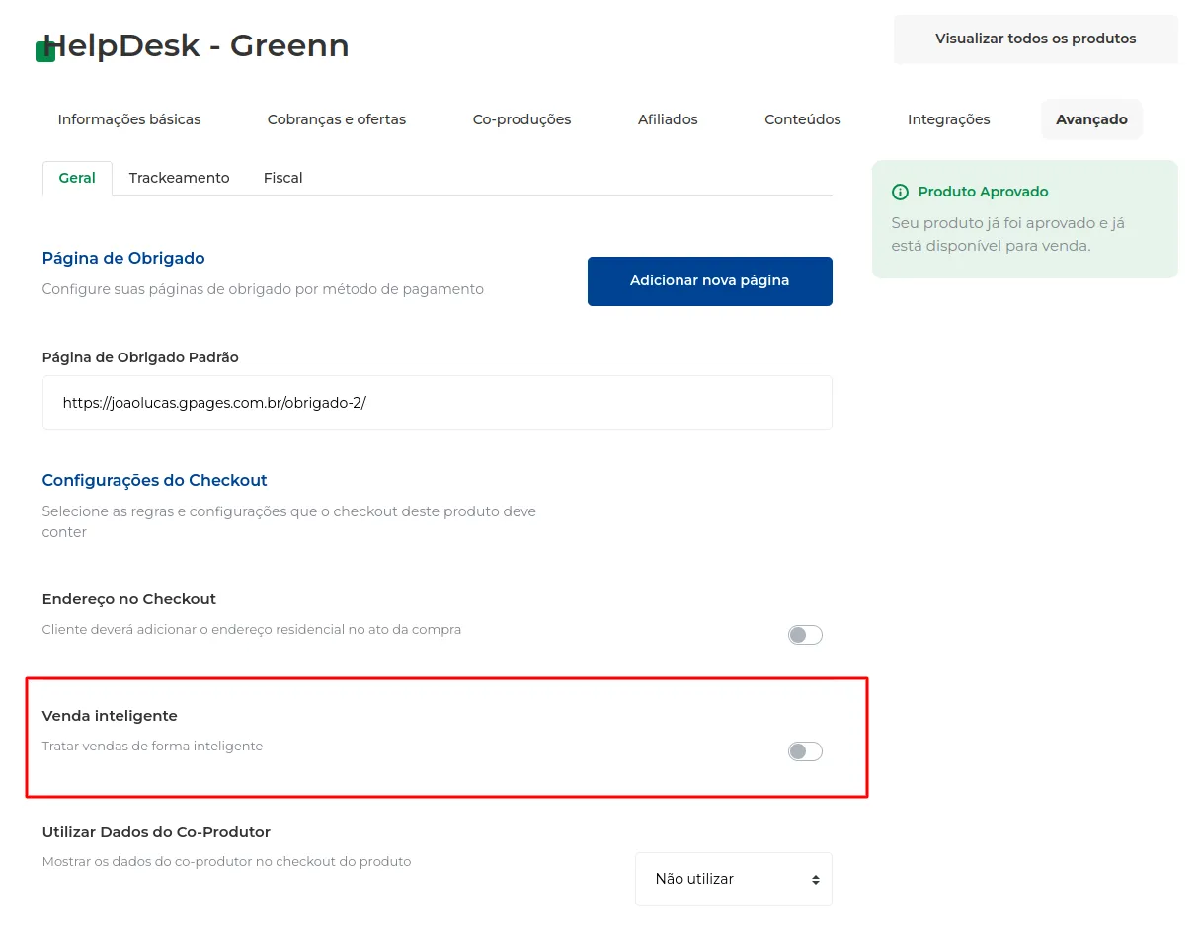Click Visualizar todos os produtos button
Viewport: 1199px width, 943px height.
[1036, 39]
